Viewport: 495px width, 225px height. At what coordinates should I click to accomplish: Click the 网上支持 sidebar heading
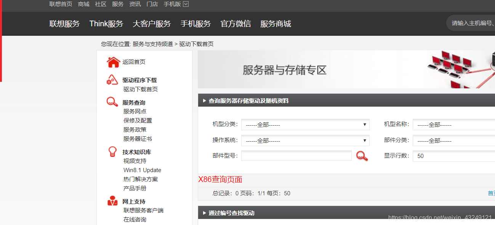point(134,202)
